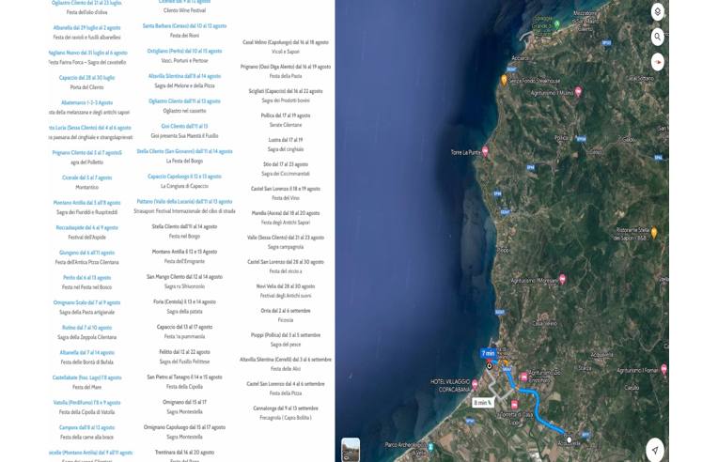Open Capaccio dal 28 al 30 luglio
718x462 pixels.
(x=86, y=77)
